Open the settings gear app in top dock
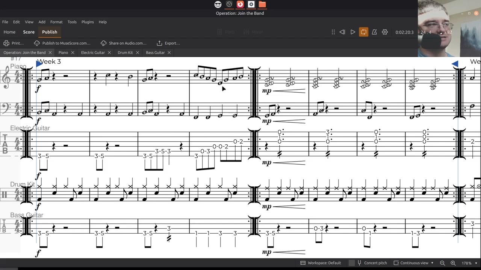Screen dimensions: 481x270 point(251,4)
